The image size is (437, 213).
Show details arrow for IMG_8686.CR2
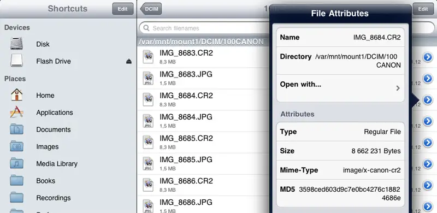point(428,185)
